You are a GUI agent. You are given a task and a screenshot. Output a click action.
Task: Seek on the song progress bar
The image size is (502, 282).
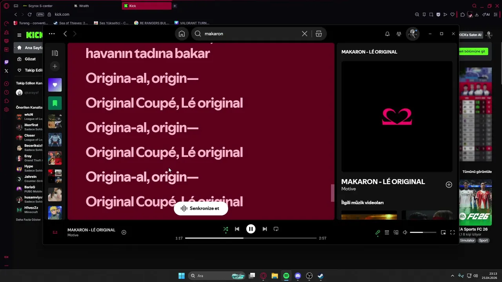251,238
